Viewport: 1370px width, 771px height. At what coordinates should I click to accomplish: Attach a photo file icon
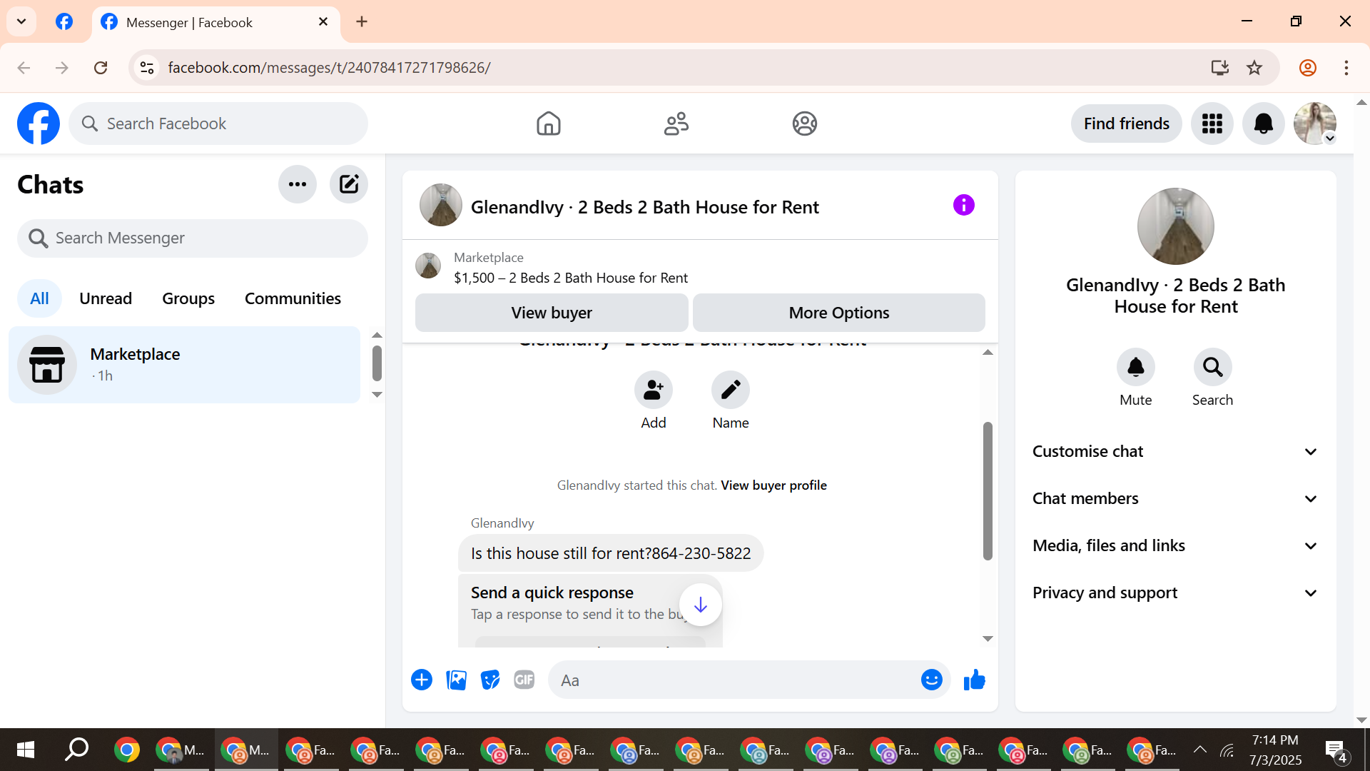point(456,680)
